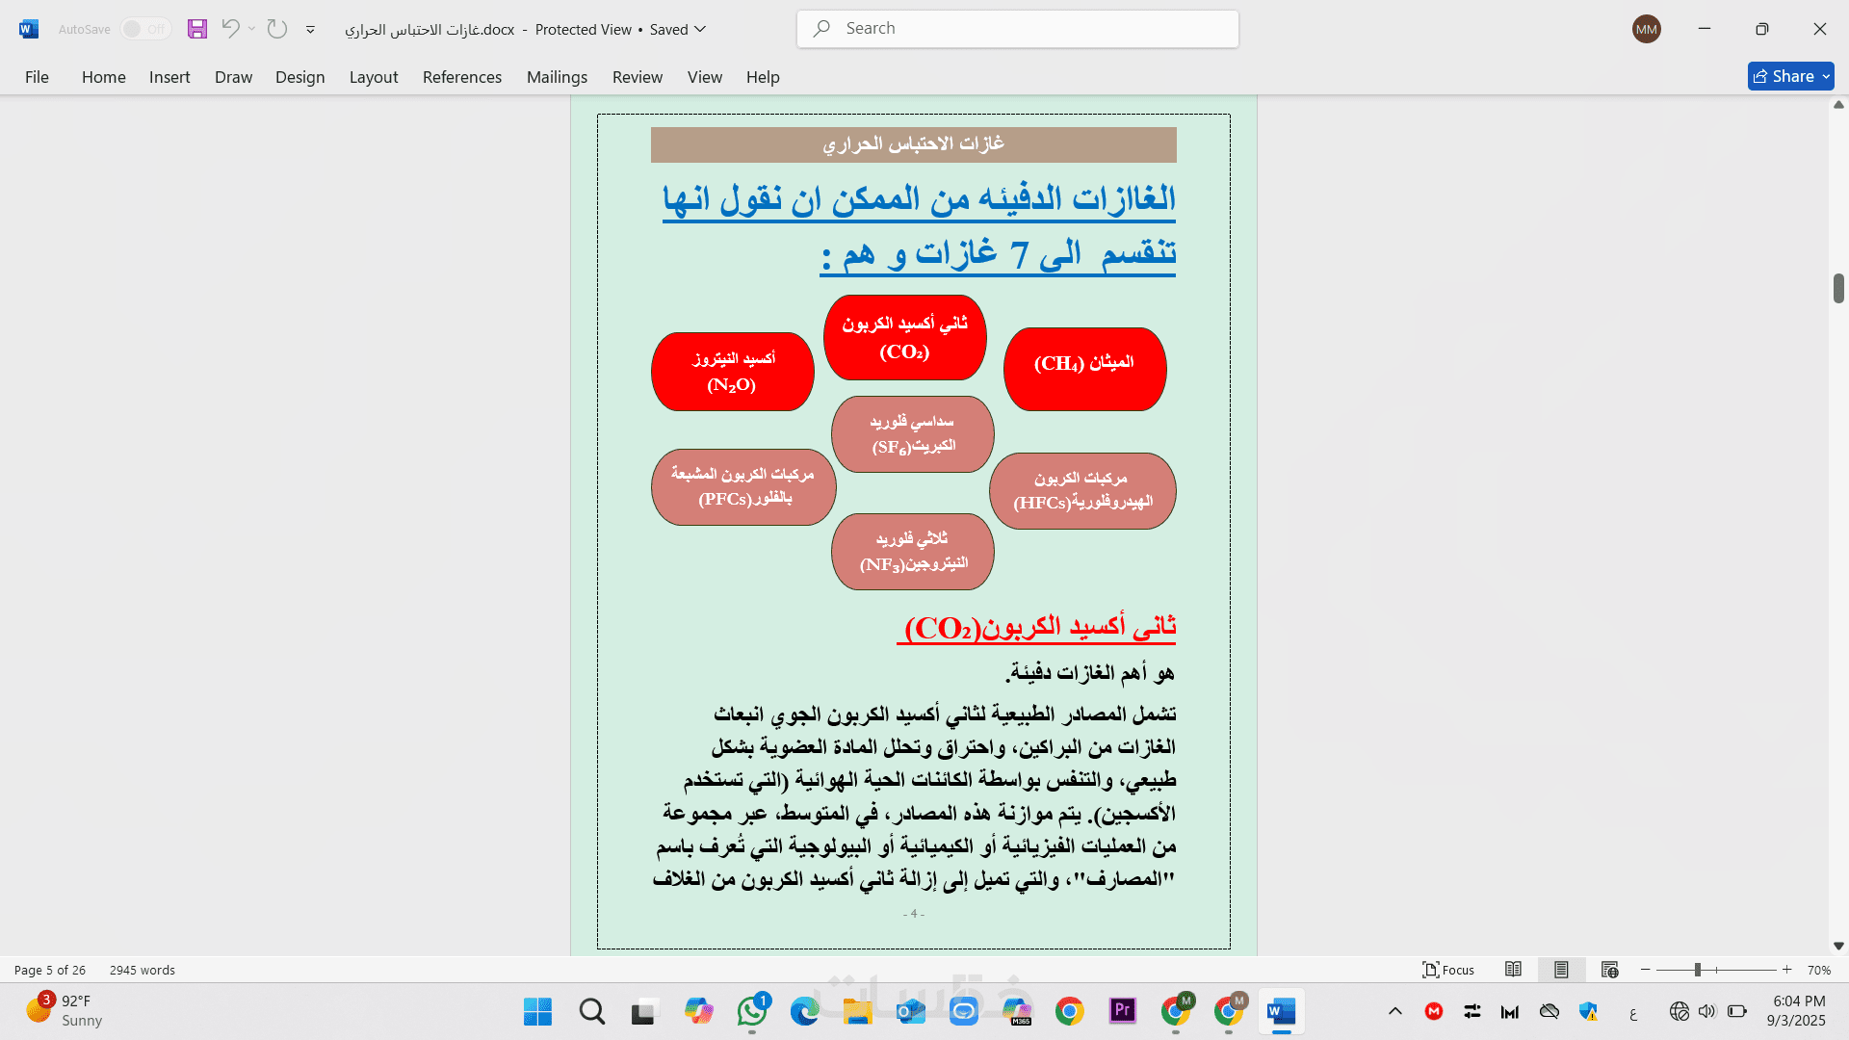1849x1040 pixels.
Task: Open the Premiere Pro taskbar icon
Action: point(1123,1011)
